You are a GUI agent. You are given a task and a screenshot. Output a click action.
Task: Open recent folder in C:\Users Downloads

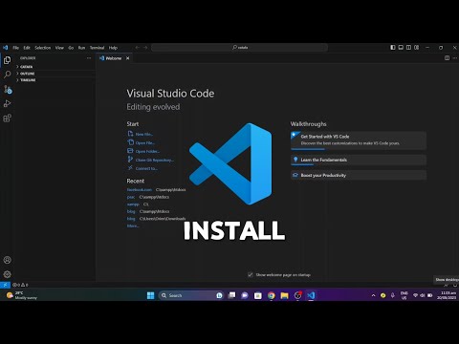pyautogui.click(x=131, y=219)
